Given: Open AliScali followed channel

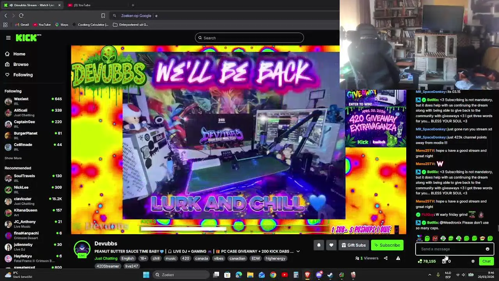Looking at the screenshot, I should (x=33, y=112).
